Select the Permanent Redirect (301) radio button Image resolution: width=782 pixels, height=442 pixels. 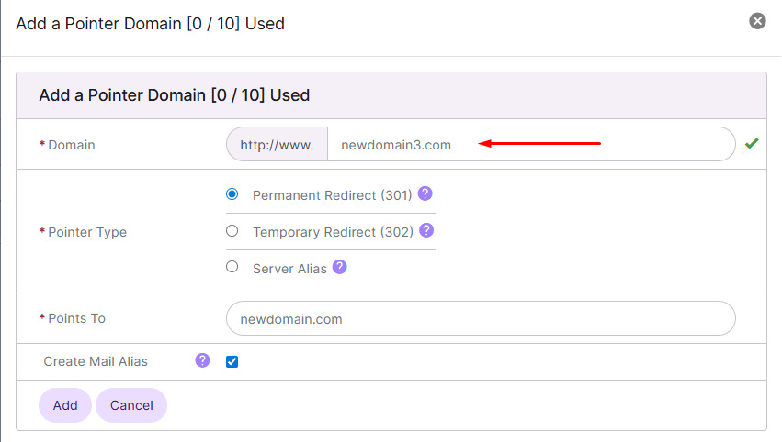232,194
